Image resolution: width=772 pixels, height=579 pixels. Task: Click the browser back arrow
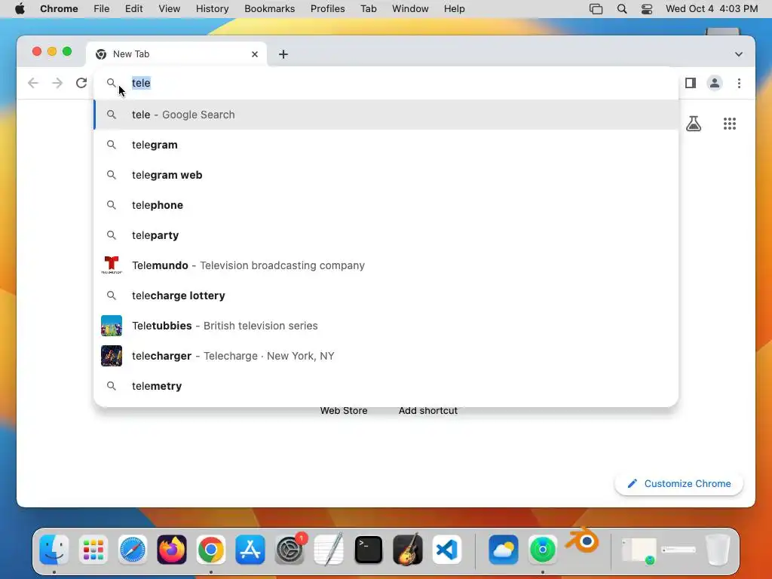pos(33,83)
